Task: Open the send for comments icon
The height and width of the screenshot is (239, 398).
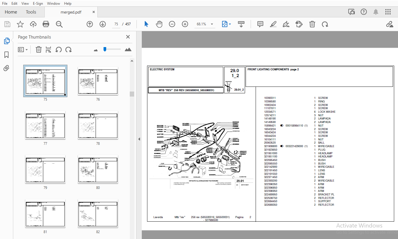Action: (x=352, y=12)
